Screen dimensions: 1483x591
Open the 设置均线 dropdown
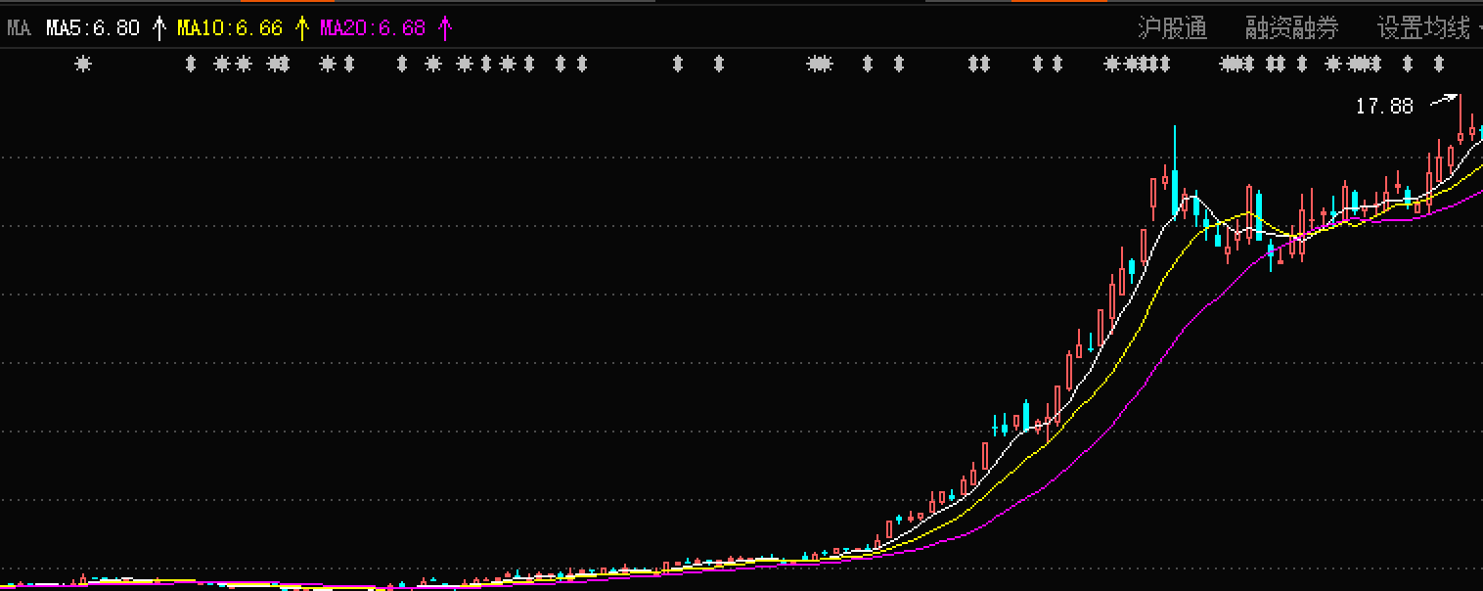[x=1424, y=28]
